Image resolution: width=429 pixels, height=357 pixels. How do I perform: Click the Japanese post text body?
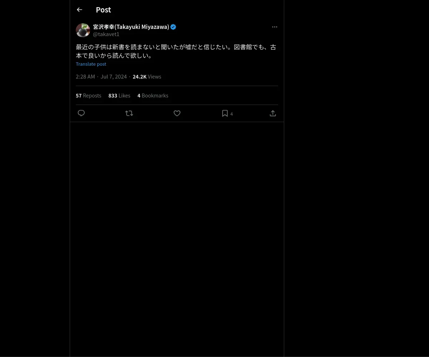(176, 51)
